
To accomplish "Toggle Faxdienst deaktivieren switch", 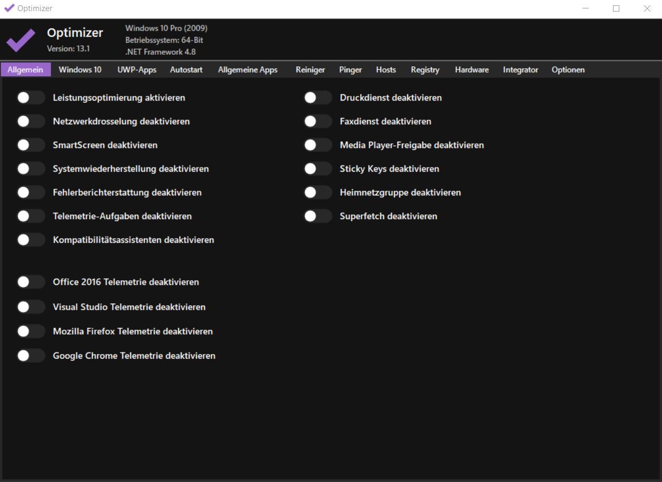I will pos(318,121).
